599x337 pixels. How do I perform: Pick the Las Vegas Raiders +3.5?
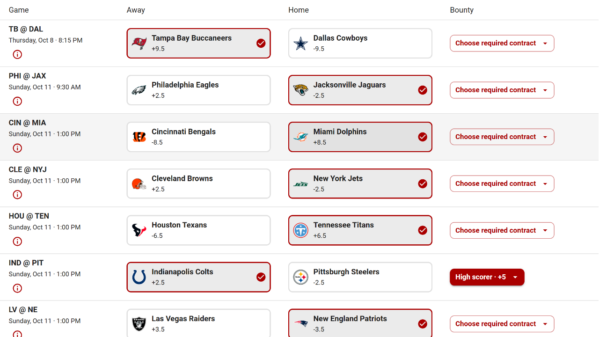pos(199,323)
